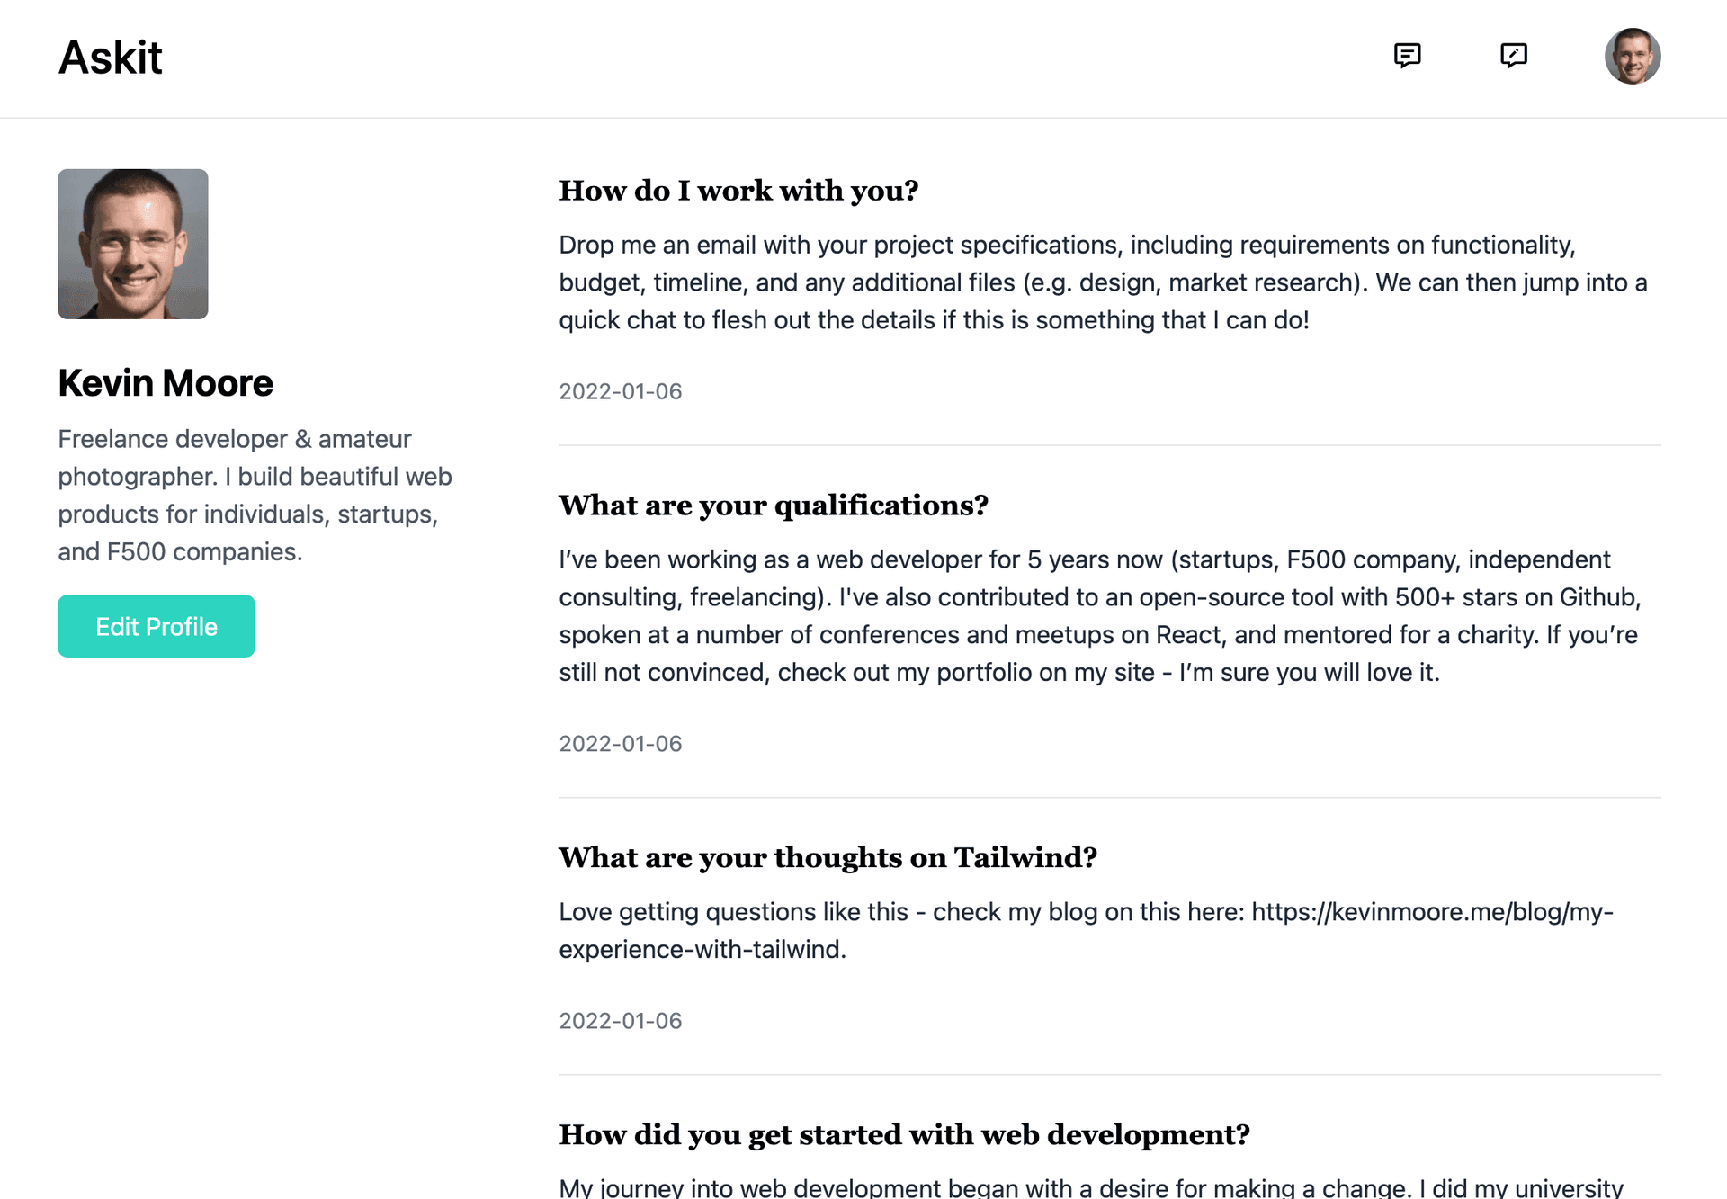Image resolution: width=1727 pixels, height=1199 pixels.
Task: Click the "I've been working as a web developer" answer
Action: point(1099,616)
